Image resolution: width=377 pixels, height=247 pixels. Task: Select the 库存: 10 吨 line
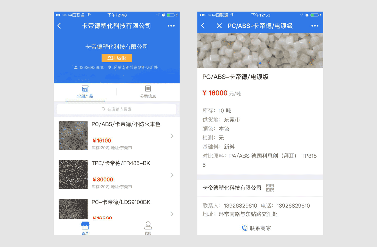coord(217,111)
